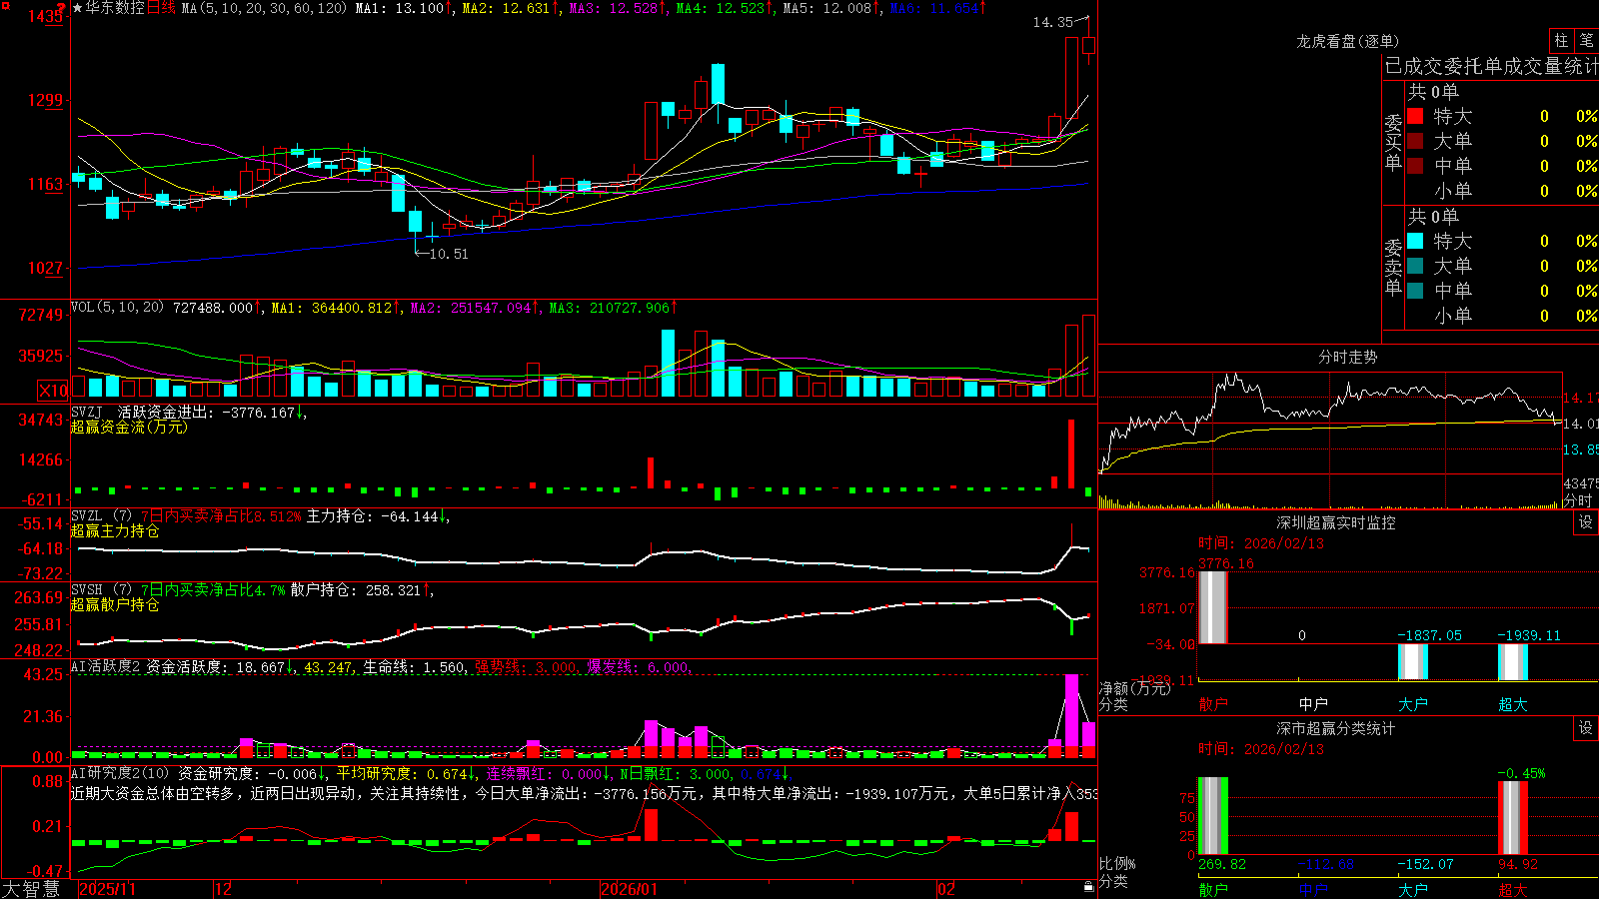Image resolution: width=1599 pixels, height=899 pixels.
Task: Click the 强势线: 3.000 label
Action: coord(526,666)
